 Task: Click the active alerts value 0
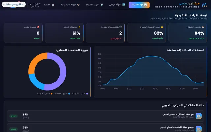tap(38, 33)
